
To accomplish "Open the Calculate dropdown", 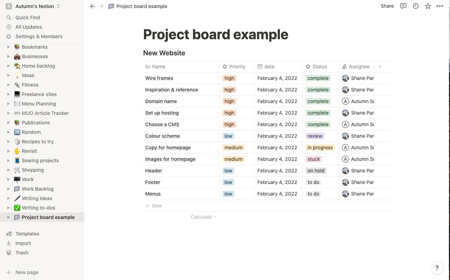I will coord(203,217).
